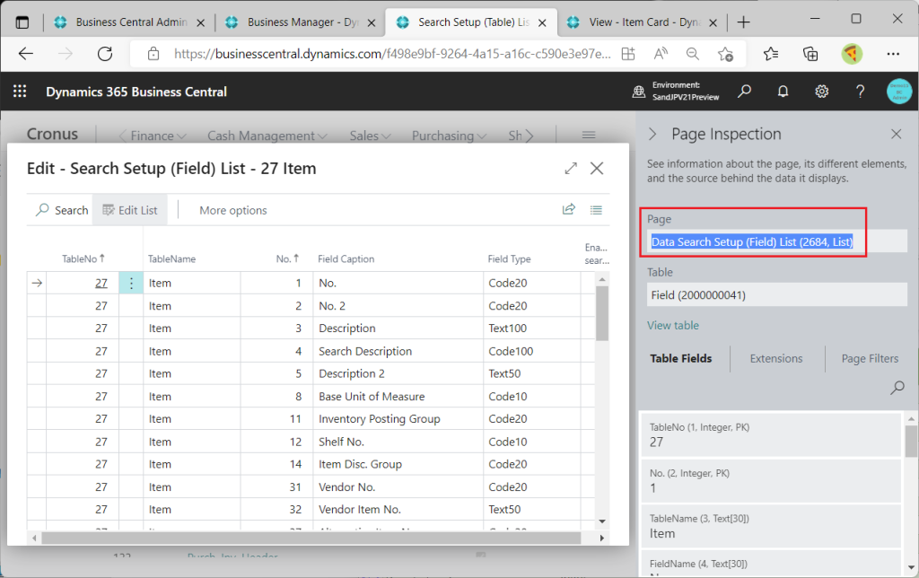The width and height of the screenshot is (919, 578).
Task: View site information lock icon
Action: (x=153, y=54)
